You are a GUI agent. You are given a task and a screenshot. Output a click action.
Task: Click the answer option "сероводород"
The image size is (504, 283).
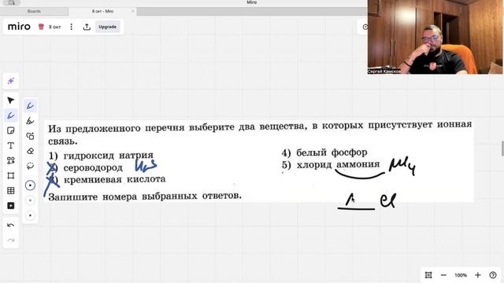click(x=93, y=167)
